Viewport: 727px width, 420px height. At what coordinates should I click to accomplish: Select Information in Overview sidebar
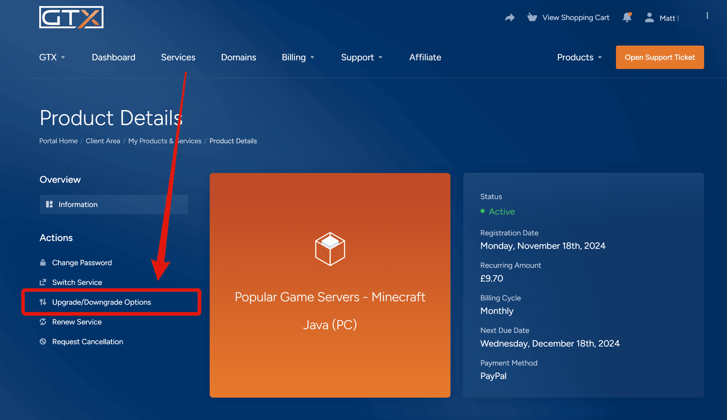click(113, 204)
